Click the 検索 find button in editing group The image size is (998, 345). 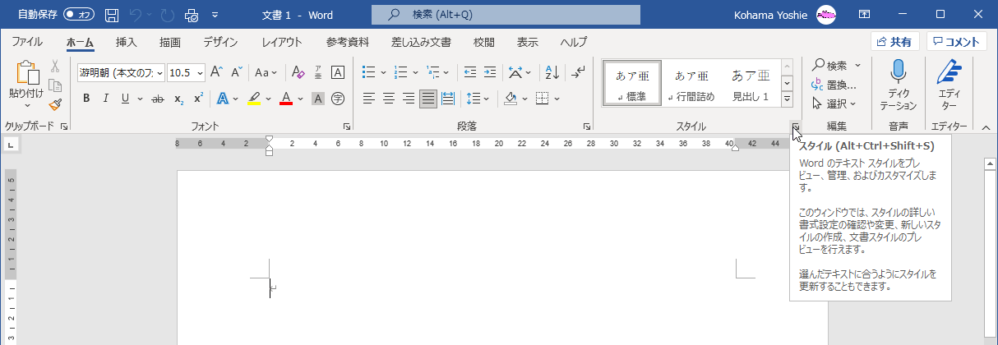(830, 65)
